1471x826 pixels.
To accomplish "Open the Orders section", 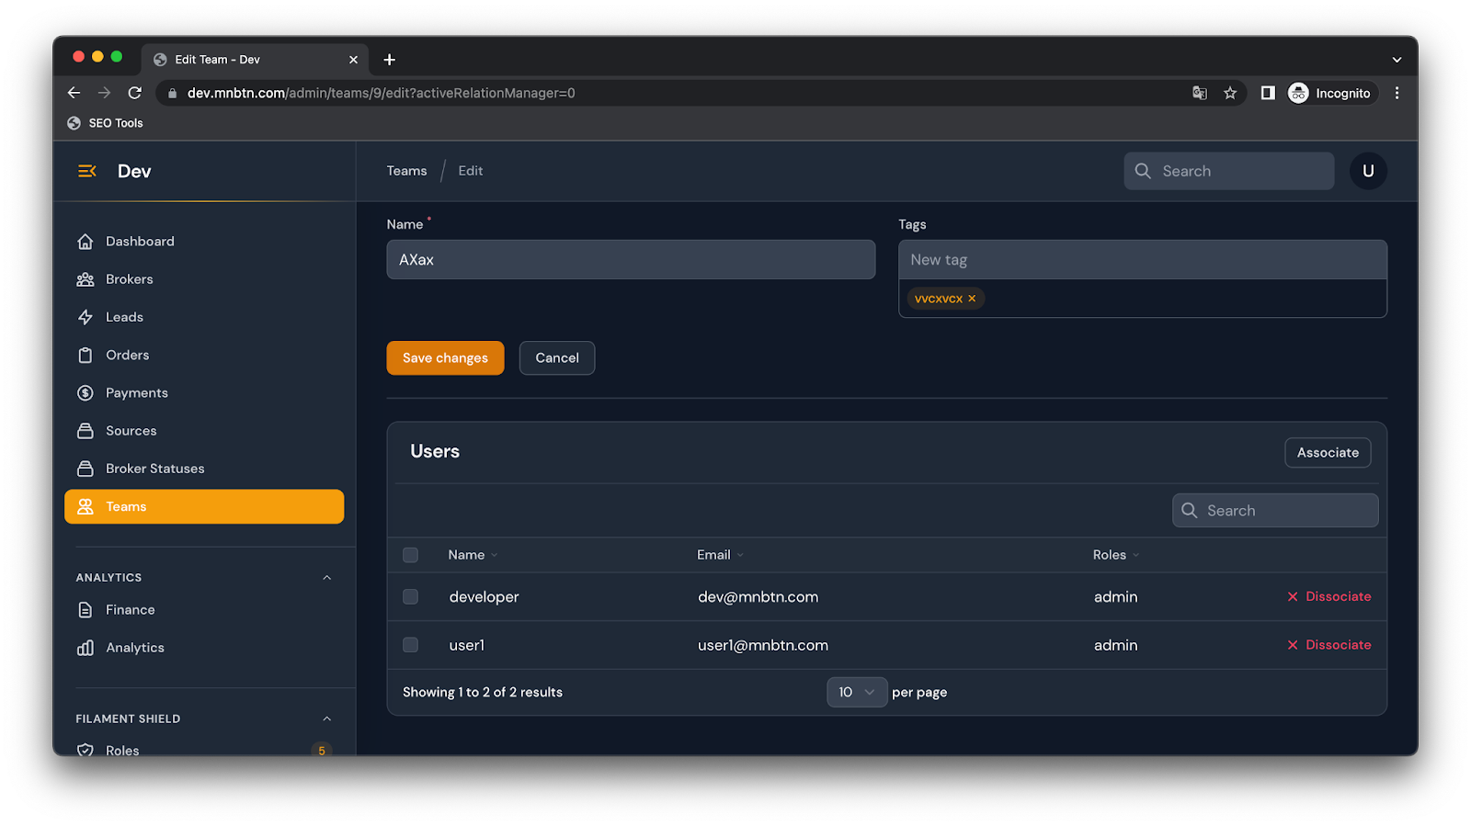I will point(204,355).
